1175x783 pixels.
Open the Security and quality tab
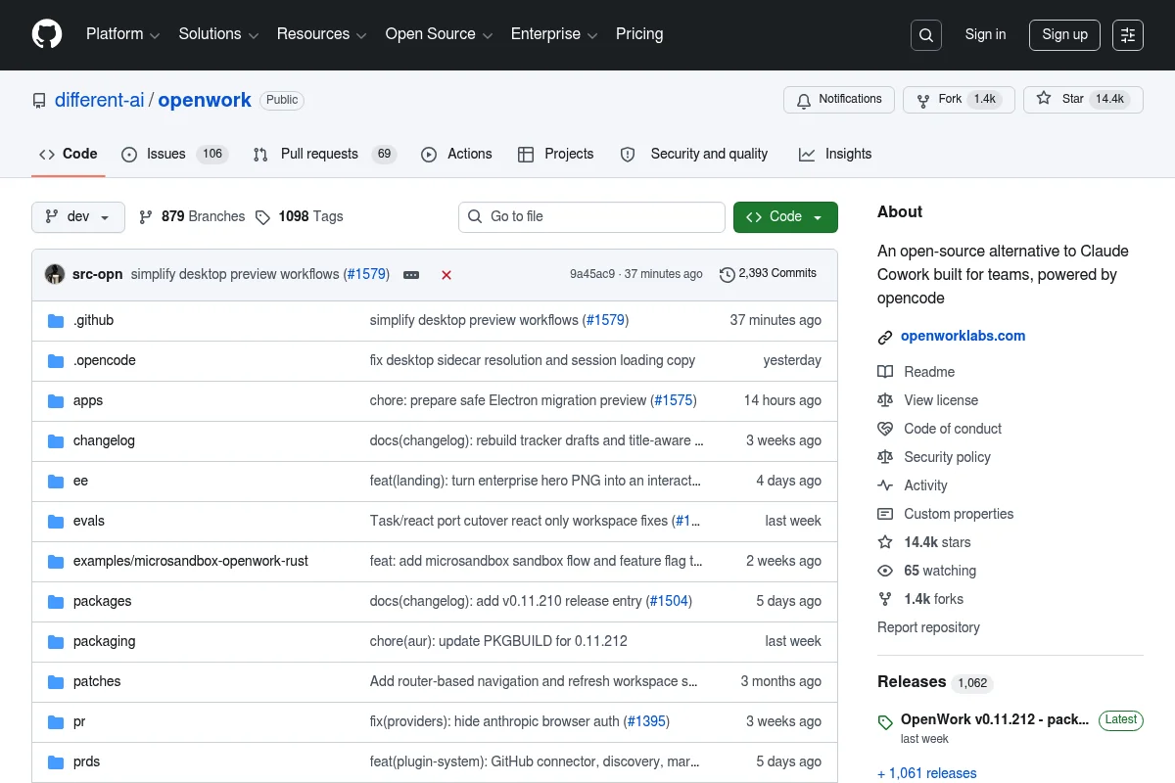(x=694, y=154)
